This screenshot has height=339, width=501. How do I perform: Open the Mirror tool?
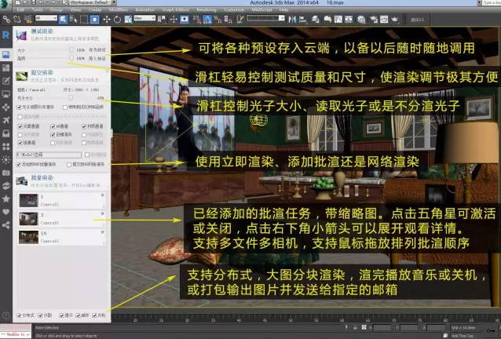coord(292,20)
